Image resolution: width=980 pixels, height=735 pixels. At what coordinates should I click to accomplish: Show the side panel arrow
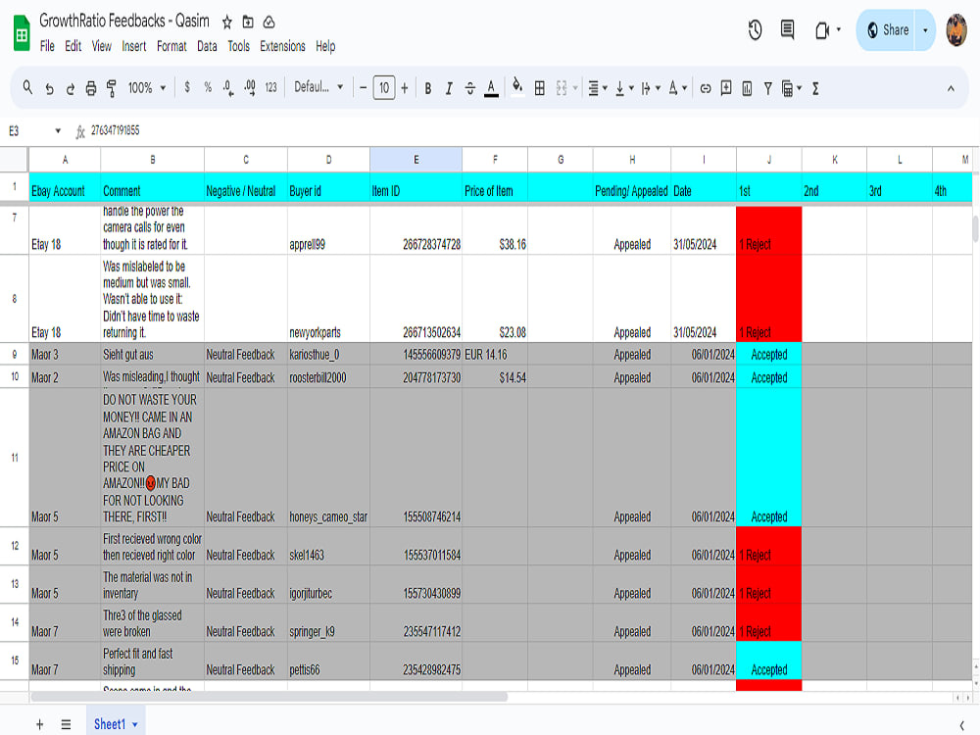point(962,725)
